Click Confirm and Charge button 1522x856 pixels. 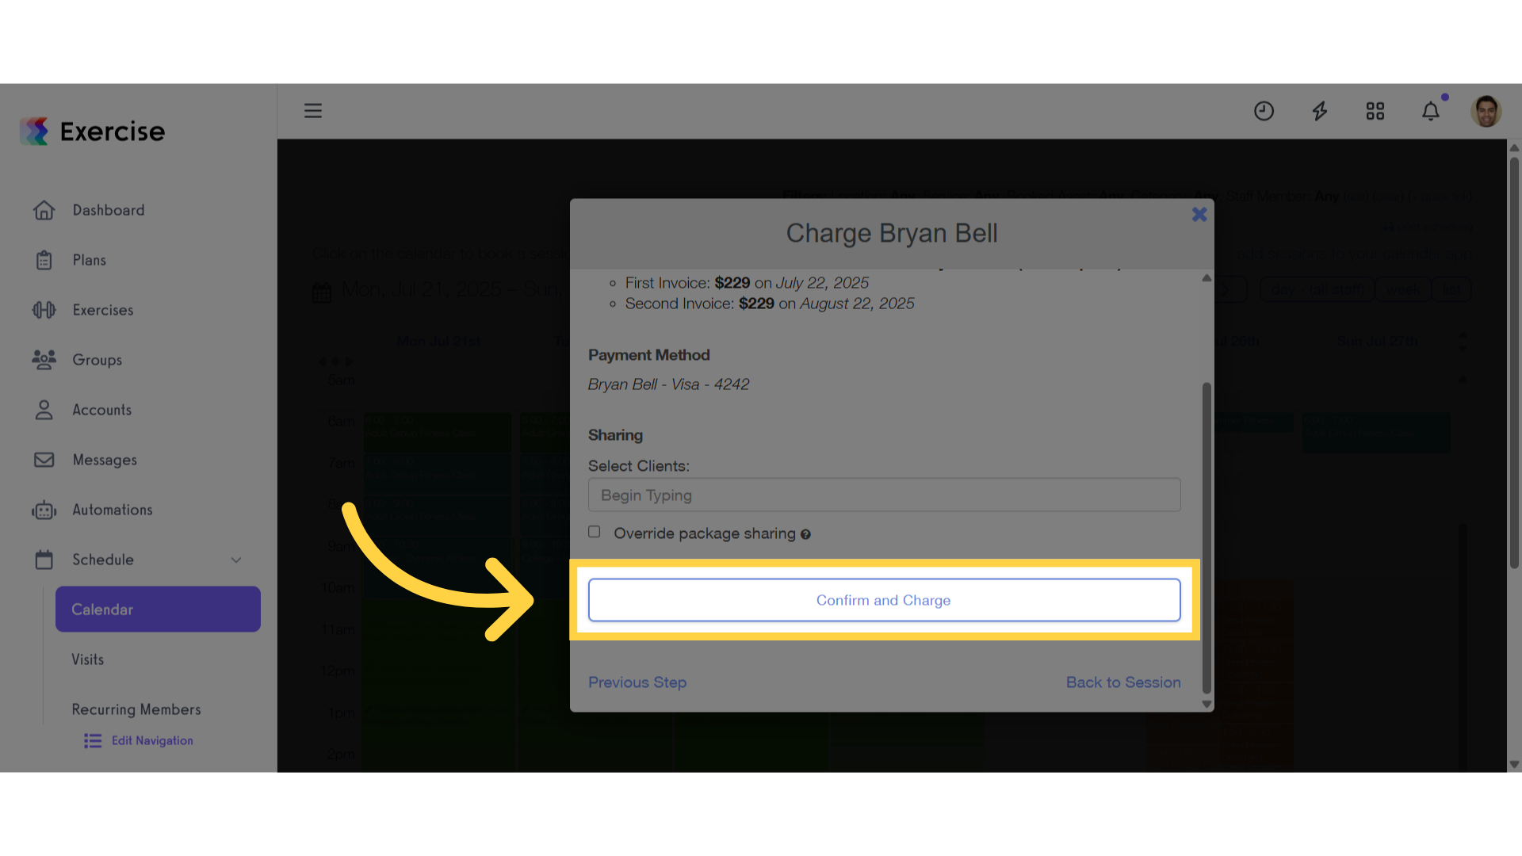[885, 600]
